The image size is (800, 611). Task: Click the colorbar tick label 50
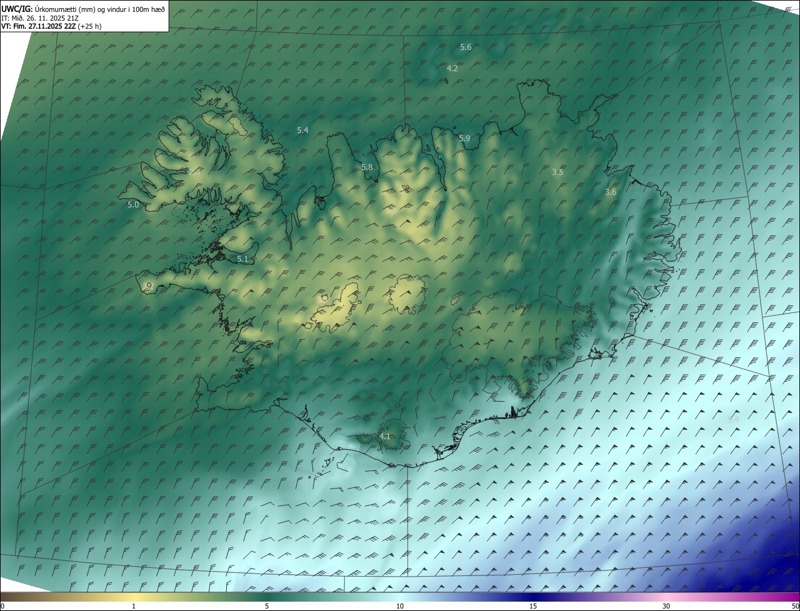point(795,607)
